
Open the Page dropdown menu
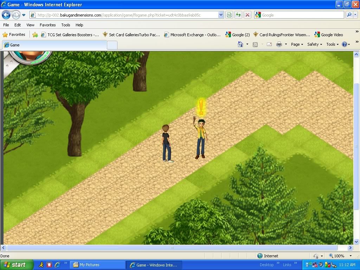tap(297, 44)
